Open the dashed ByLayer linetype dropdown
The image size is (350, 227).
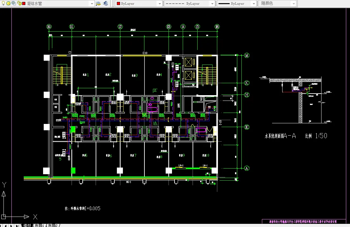(212, 4)
